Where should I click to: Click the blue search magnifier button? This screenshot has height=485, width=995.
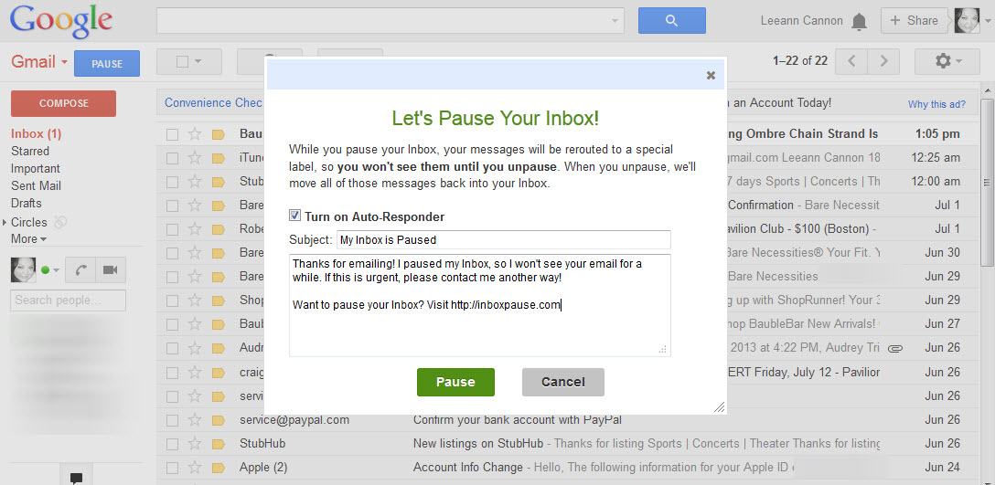pos(671,21)
